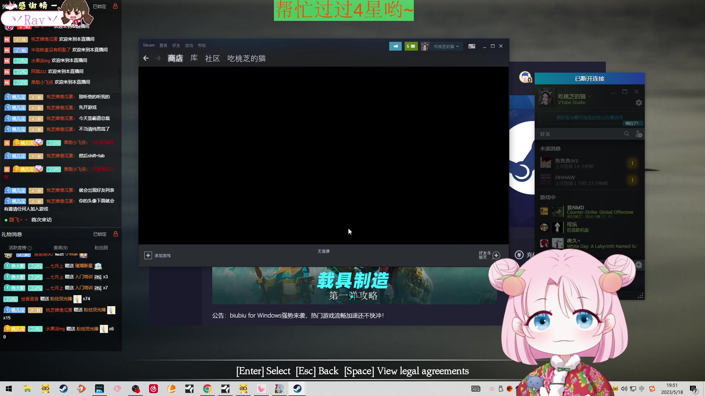The image size is (705, 396).
Task: Click forward arrow in Steam navigation
Action: [158, 58]
